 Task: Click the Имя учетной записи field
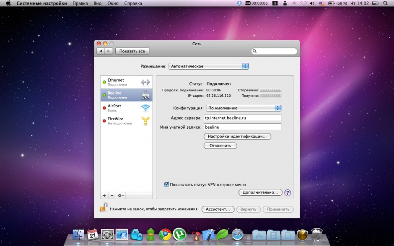(x=243, y=127)
